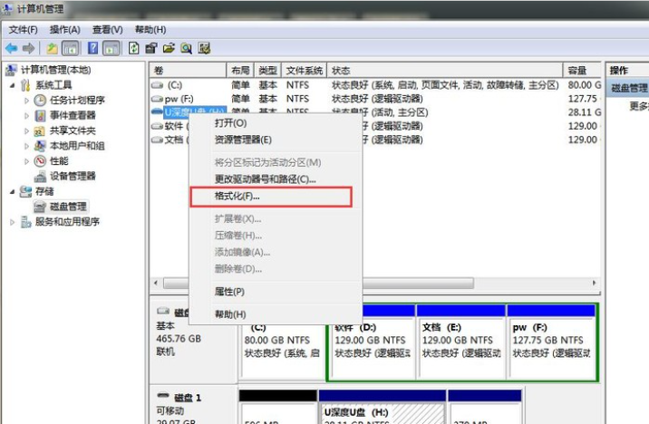The width and height of the screenshot is (649, 424).
Task: Select 存储 icon in tree
Action: [x=25, y=191]
